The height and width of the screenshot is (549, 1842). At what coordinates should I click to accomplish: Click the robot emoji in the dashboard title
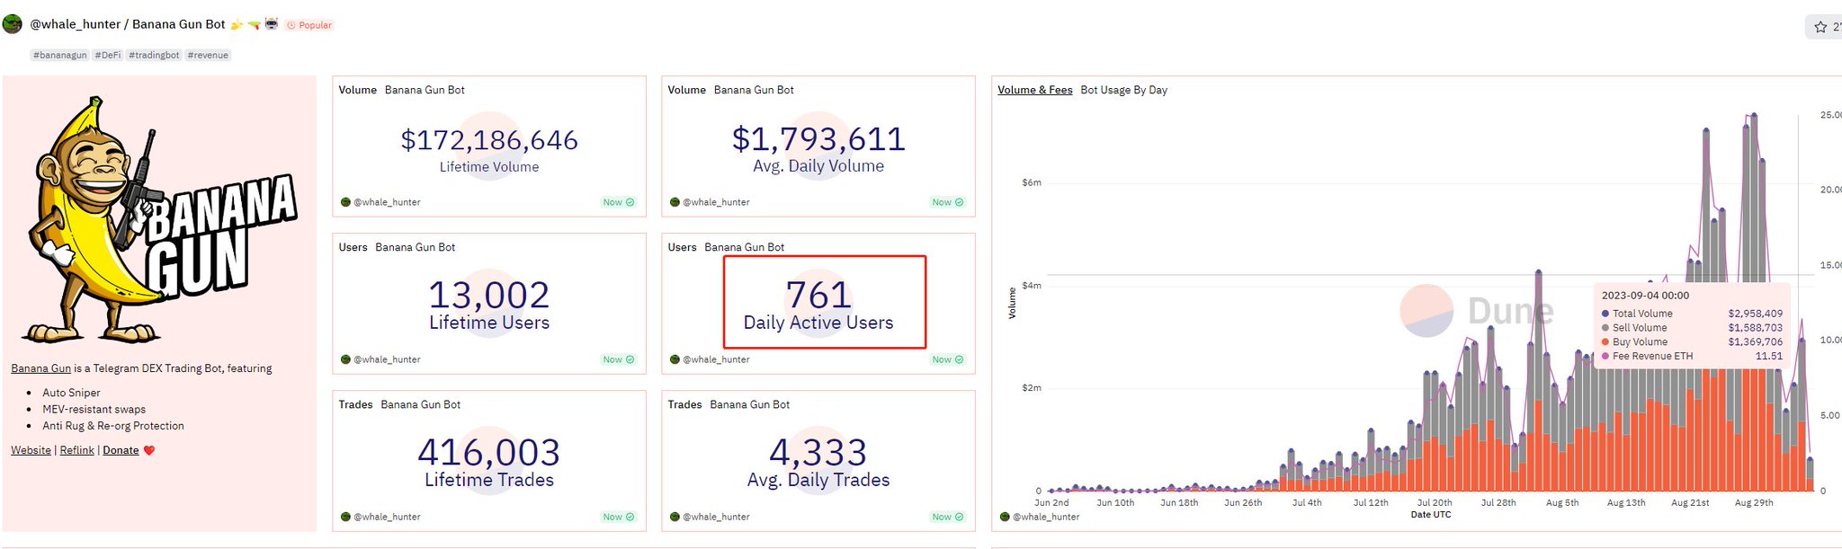(x=271, y=24)
